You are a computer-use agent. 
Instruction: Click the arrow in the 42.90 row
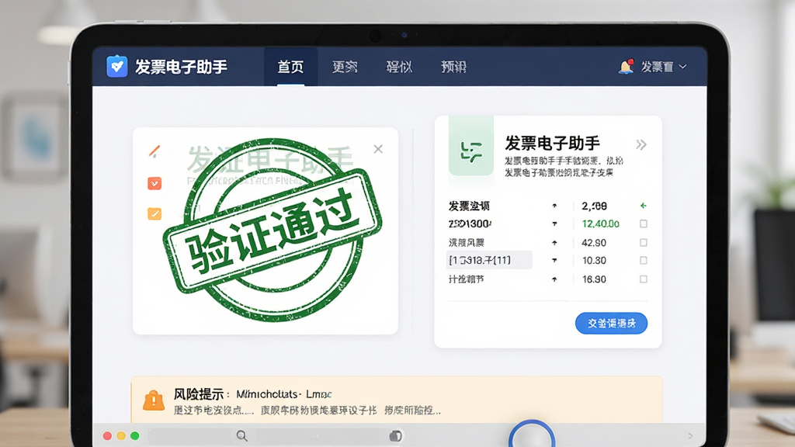tap(554, 243)
